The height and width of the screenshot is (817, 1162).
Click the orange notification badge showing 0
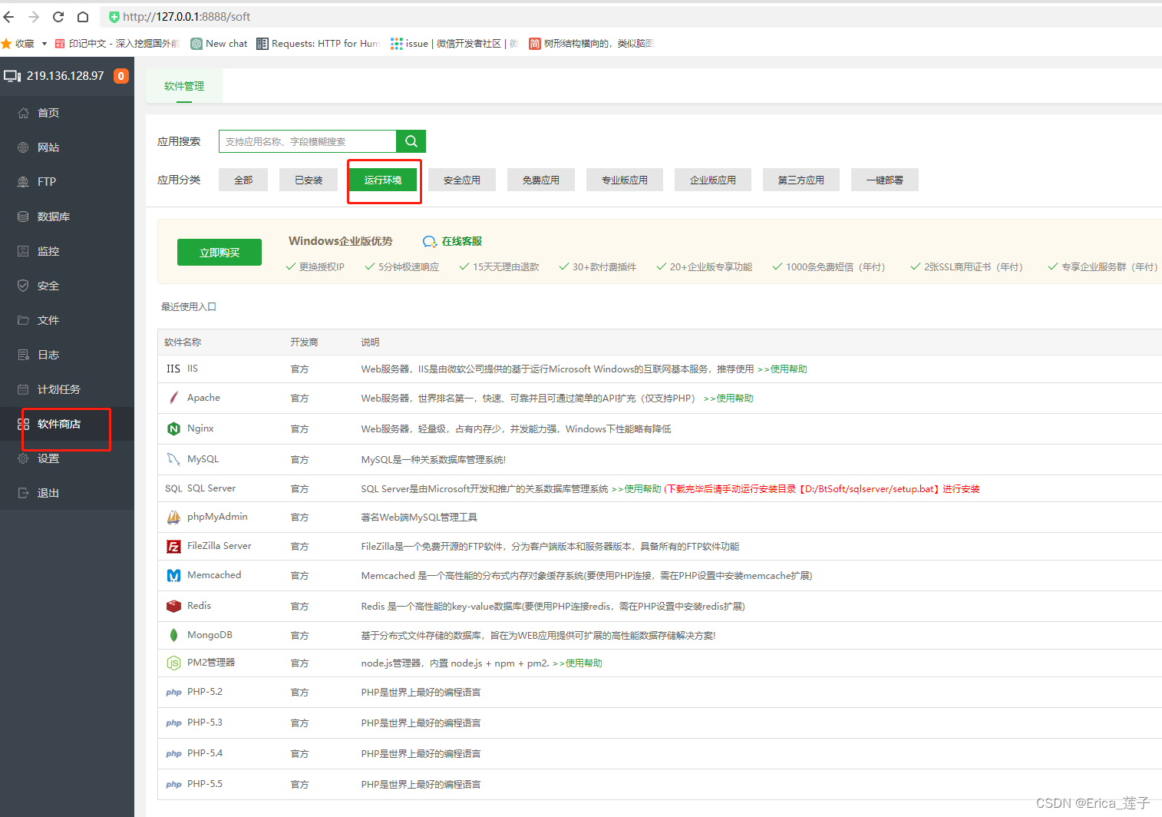click(120, 76)
